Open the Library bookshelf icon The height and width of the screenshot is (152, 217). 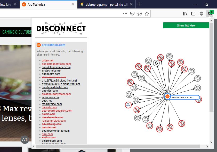[x=185, y=14]
